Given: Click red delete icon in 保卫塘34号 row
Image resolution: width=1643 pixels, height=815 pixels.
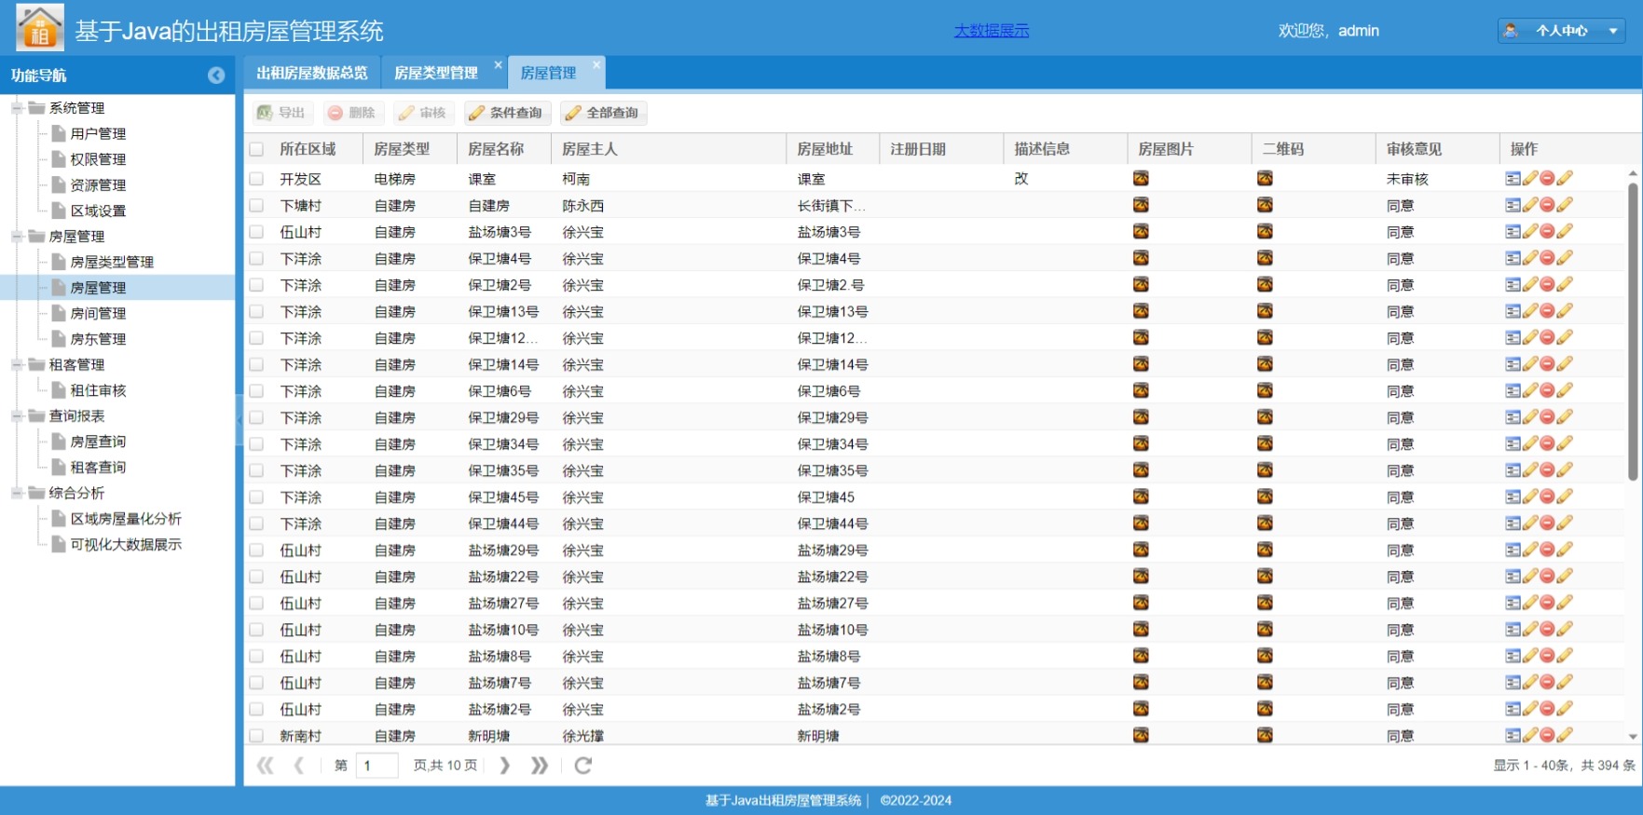Looking at the screenshot, I should pos(1547,444).
